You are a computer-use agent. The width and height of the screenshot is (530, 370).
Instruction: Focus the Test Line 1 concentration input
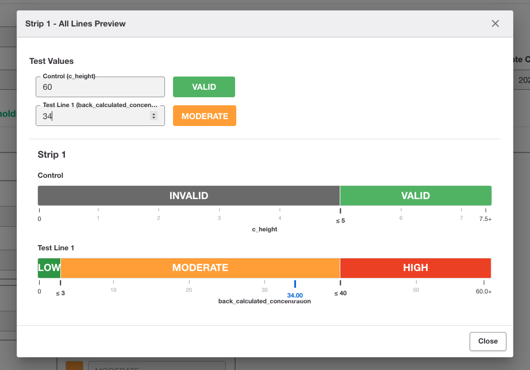coord(100,116)
